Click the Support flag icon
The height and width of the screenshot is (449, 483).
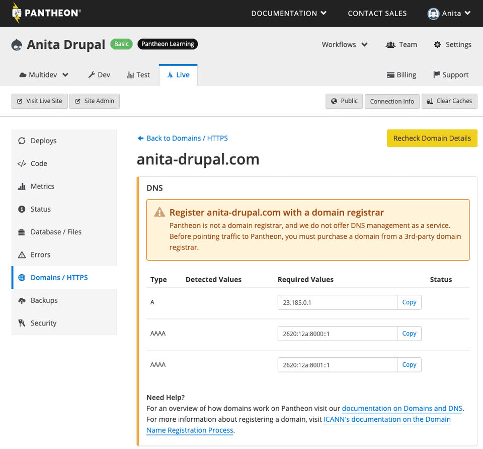click(x=436, y=75)
